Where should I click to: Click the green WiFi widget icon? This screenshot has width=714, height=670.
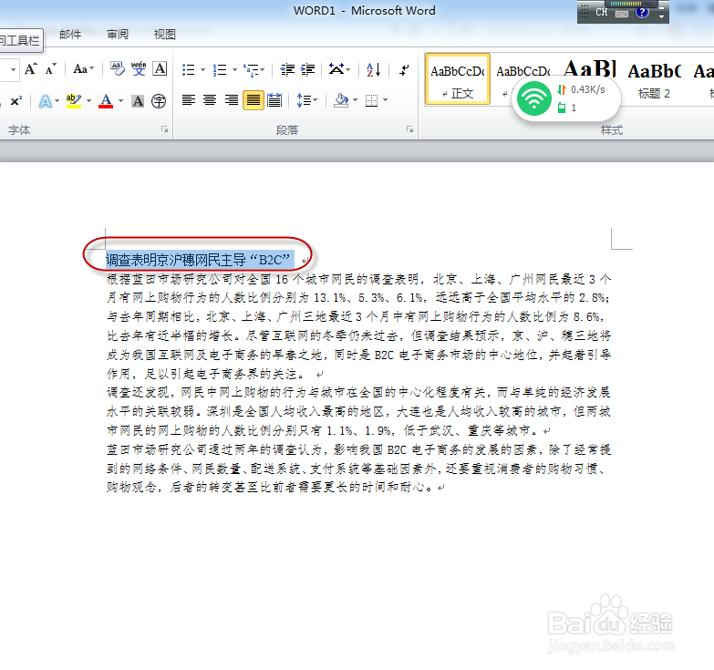point(533,98)
